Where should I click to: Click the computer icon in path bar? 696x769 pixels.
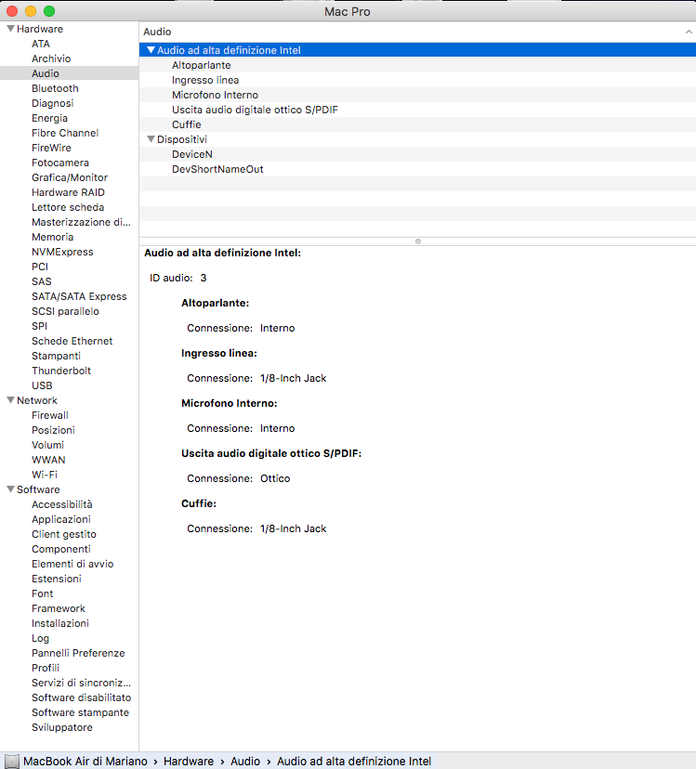tap(11, 762)
